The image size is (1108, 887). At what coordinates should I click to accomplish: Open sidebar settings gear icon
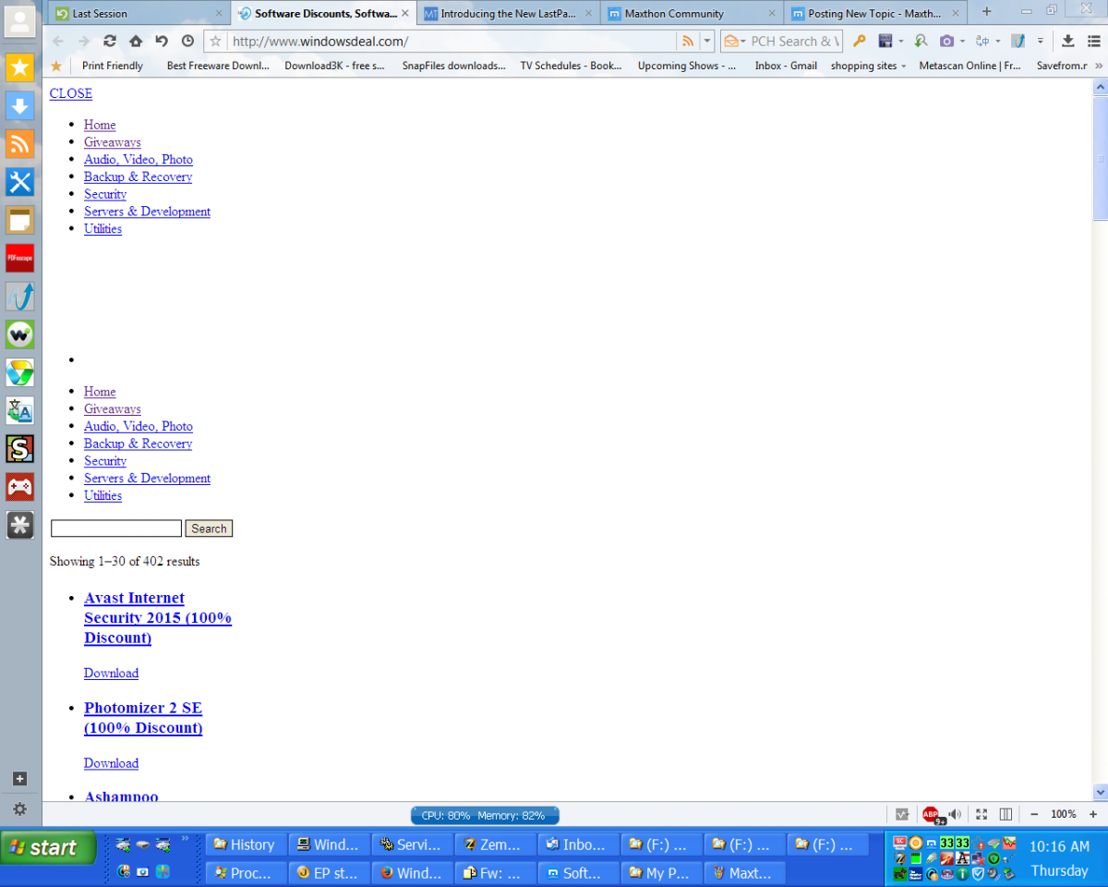tap(20, 809)
